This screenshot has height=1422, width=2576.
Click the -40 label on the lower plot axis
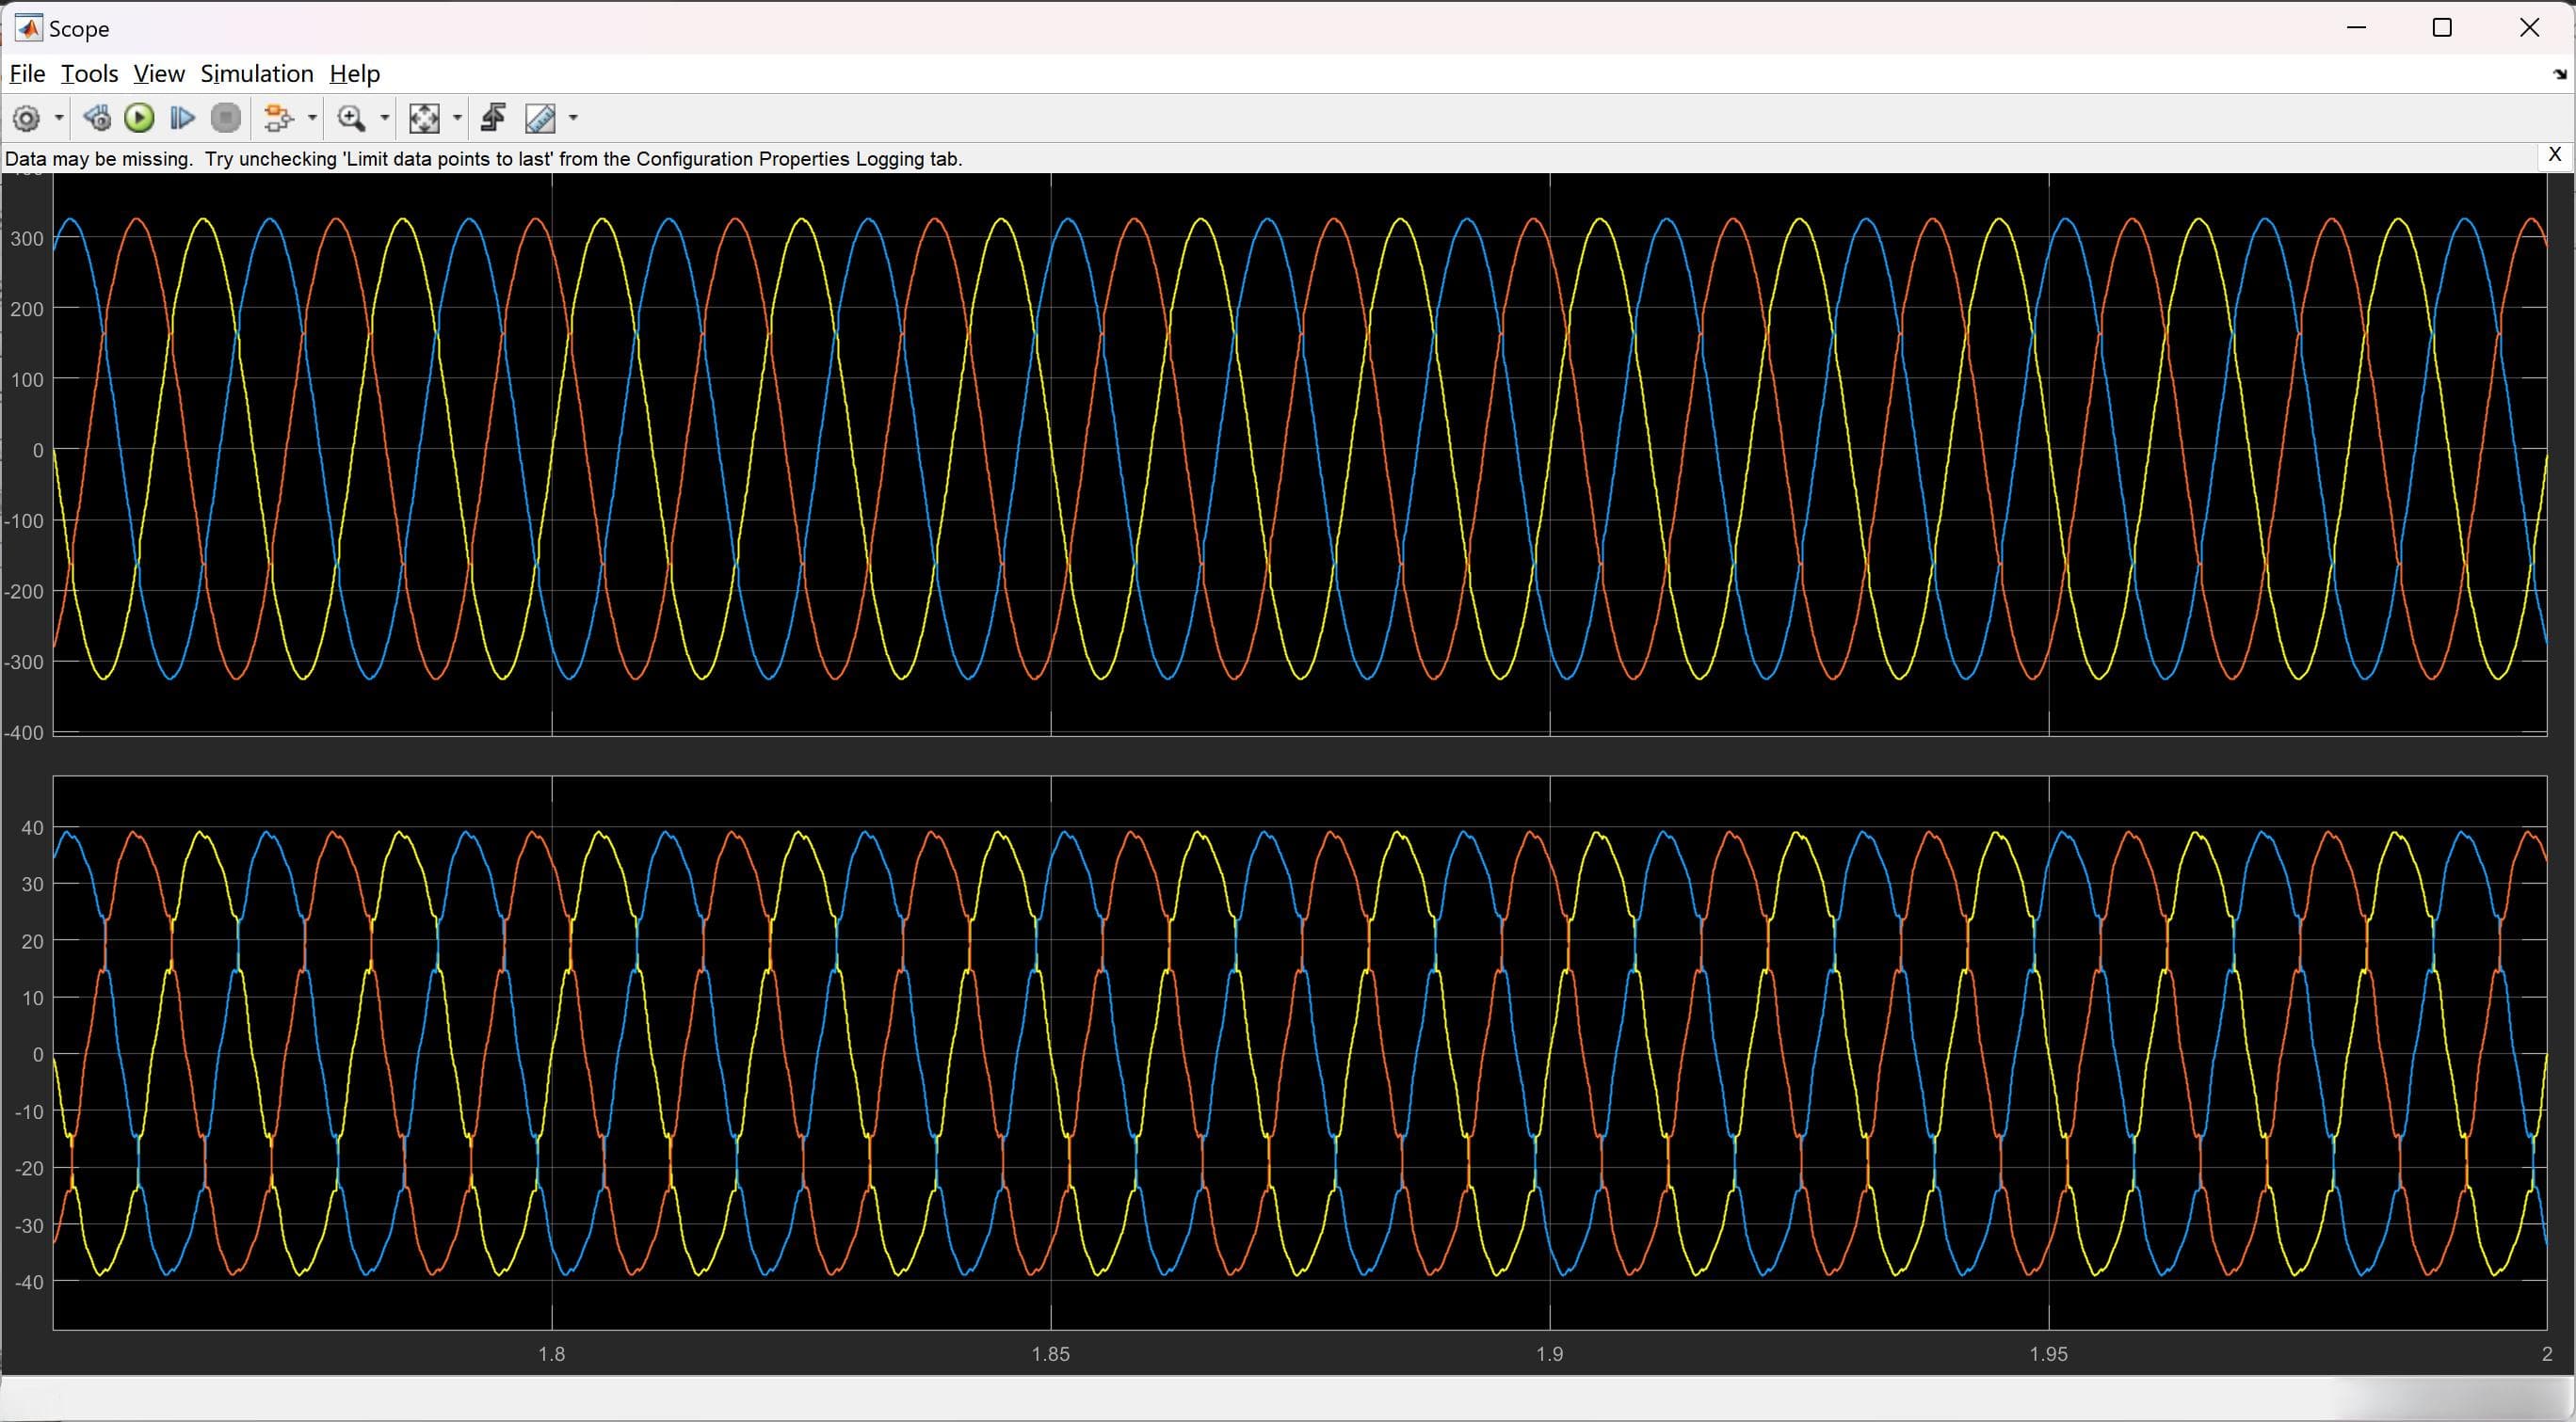(x=29, y=1282)
